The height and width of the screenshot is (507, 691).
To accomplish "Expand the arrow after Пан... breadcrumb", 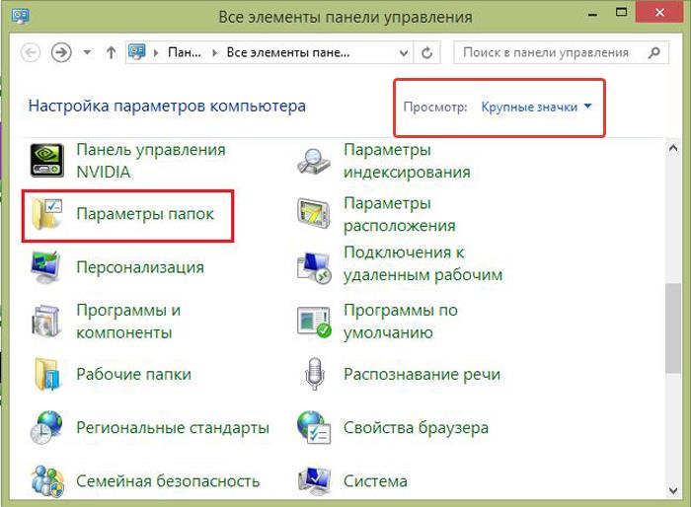I will pos(214,53).
